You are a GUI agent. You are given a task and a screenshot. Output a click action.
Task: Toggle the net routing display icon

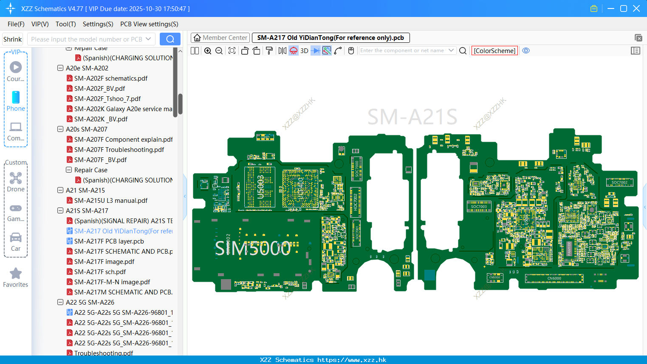tap(327, 50)
